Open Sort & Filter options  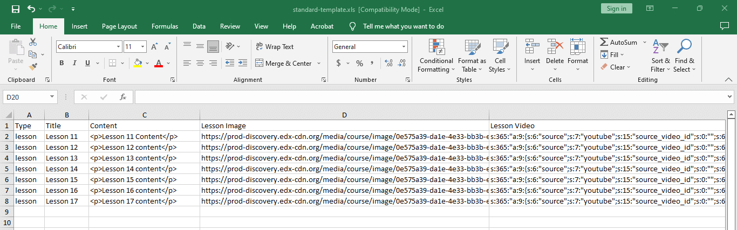point(660,55)
